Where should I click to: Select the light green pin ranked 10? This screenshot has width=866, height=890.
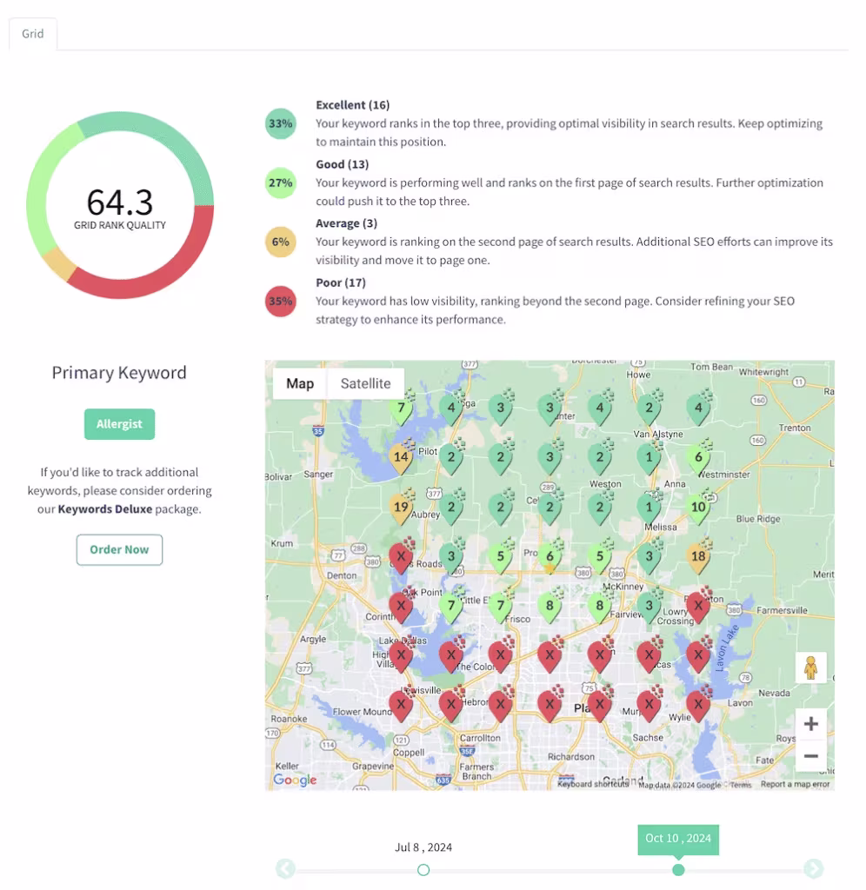coord(698,508)
